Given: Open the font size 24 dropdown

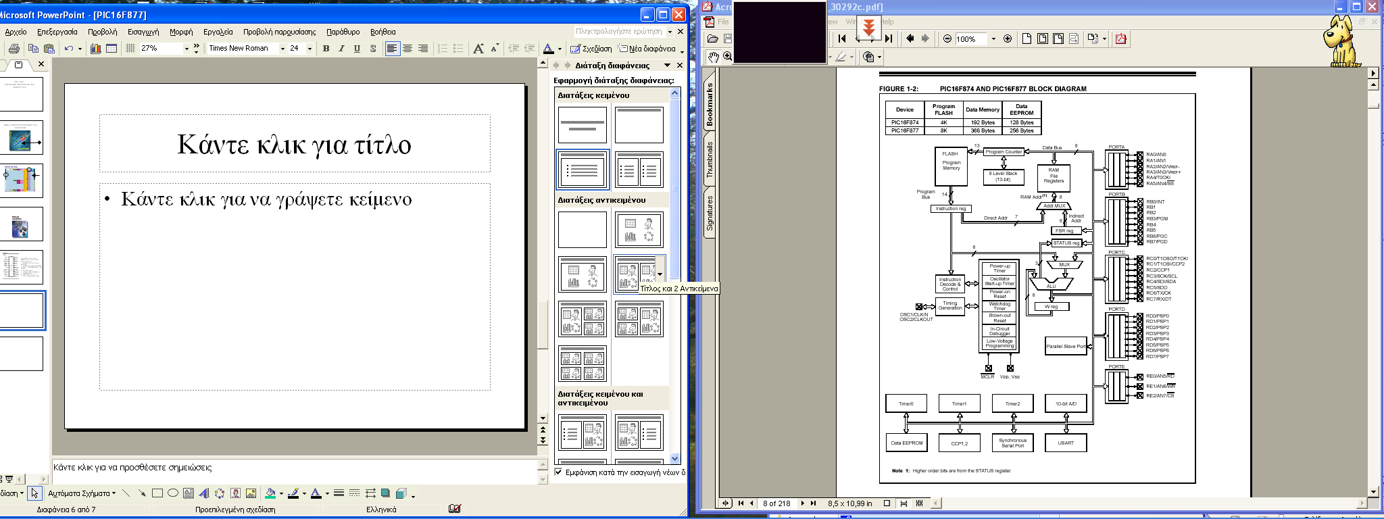Looking at the screenshot, I should tap(310, 49).
